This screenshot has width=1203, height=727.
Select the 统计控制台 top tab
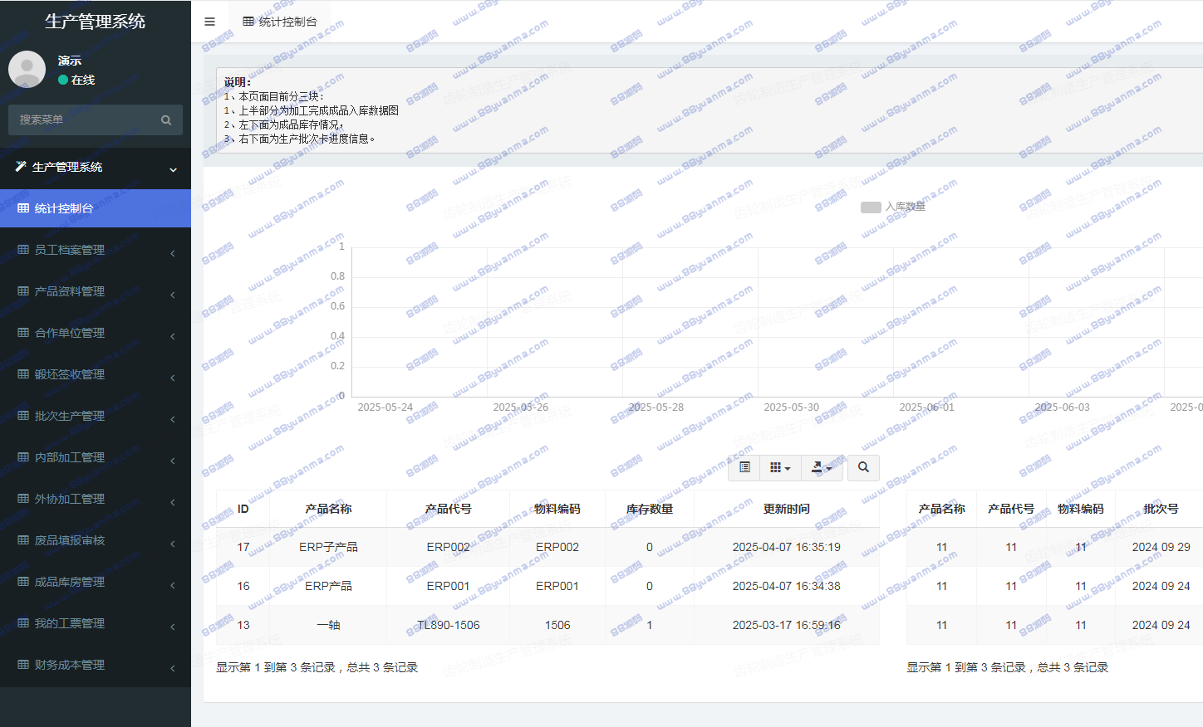coord(280,22)
